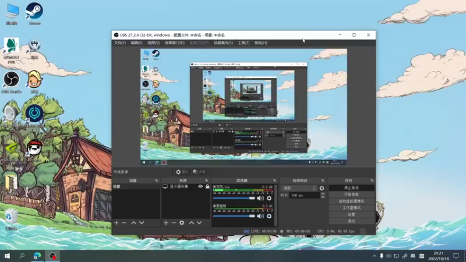Screen dimensions: 466x262
Task: Open the 停靠窗口(D) Docks menu
Action: pos(175,43)
